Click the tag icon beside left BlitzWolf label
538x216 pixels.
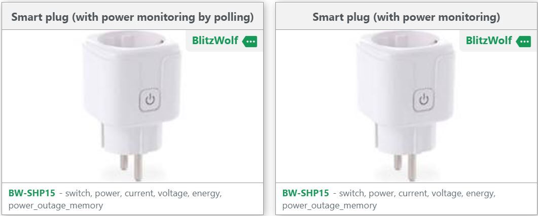click(249, 42)
